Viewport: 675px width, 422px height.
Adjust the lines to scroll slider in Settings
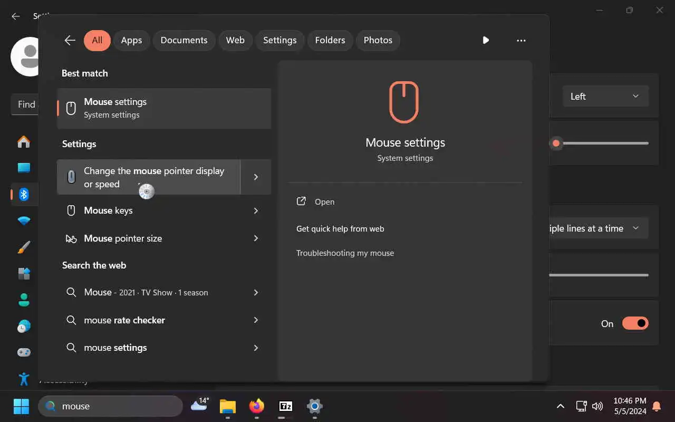click(x=599, y=275)
